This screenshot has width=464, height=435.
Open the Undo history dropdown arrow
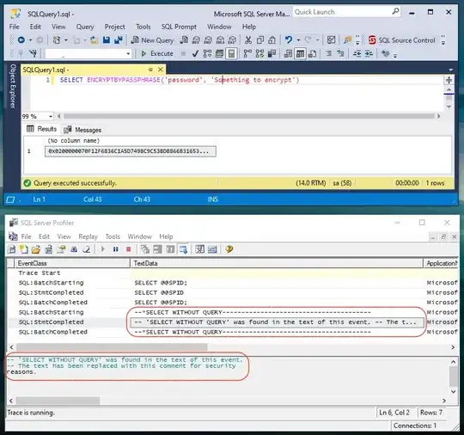[298, 40]
